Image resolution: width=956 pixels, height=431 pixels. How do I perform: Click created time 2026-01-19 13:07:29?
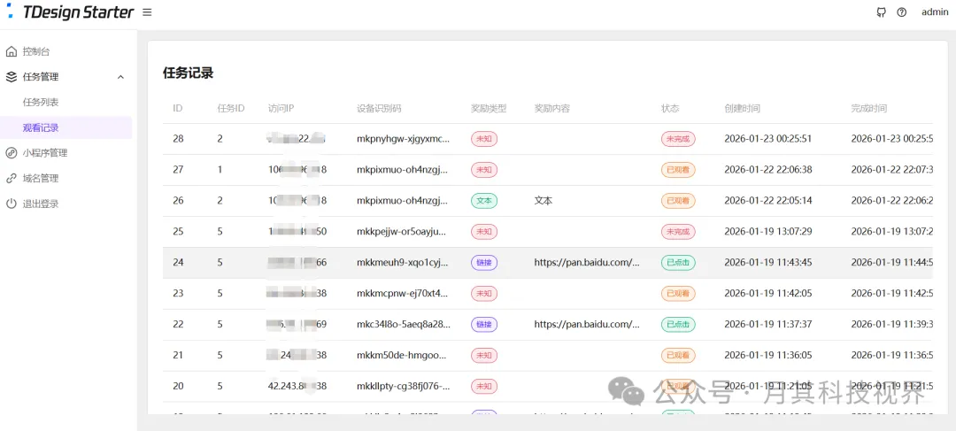pos(768,231)
